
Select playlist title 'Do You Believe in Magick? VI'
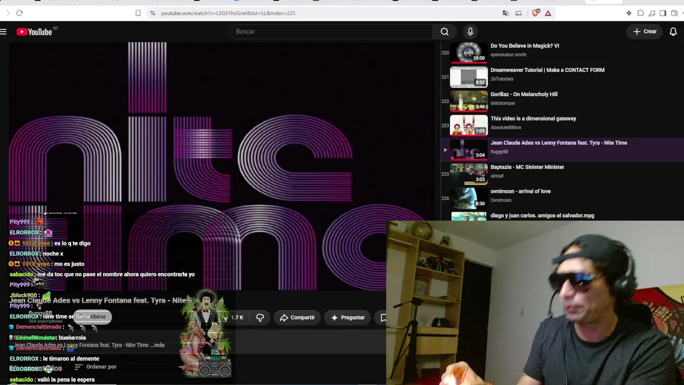(525, 46)
